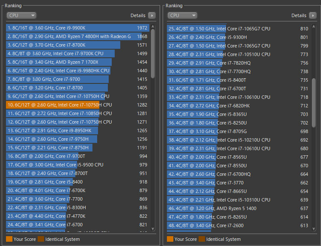321x246 pixels.
Task: Click the brown Identical System swatch in left legend
Action: click(41, 239)
